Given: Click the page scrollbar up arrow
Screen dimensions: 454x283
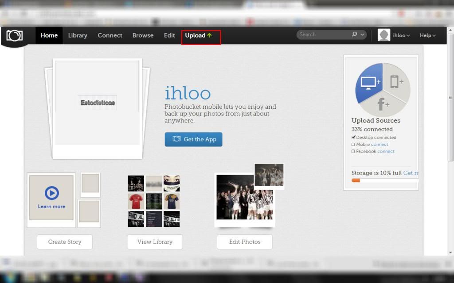Looking at the screenshot, I should (x=450, y=30).
